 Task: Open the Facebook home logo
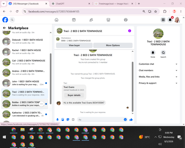pyautogui.click(x=5, y=20)
